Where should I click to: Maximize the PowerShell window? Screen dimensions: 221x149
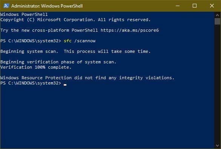[195, 6]
